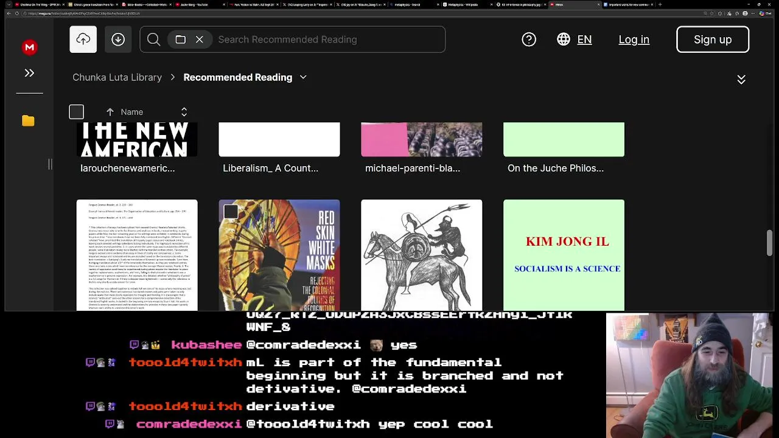Image resolution: width=779 pixels, height=438 pixels.
Task: Remove the folder filter with the X
Action: pyautogui.click(x=199, y=40)
